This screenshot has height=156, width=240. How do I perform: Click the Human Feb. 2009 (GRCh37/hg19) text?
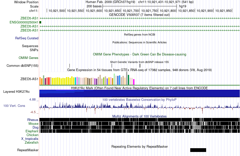(110, 2)
